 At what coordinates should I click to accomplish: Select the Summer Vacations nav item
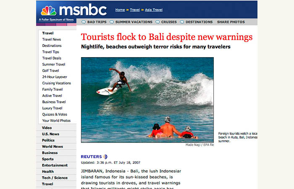point(134,22)
